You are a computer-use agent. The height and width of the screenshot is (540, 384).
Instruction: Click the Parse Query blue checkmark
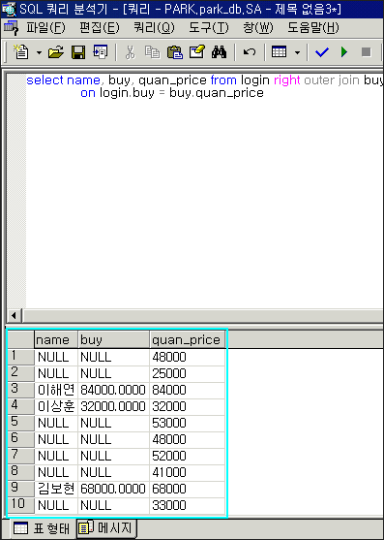[322, 52]
